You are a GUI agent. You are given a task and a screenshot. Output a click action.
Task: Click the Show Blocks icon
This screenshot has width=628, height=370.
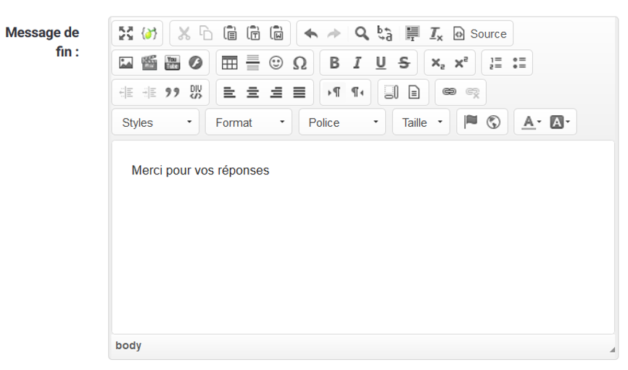coord(391,93)
